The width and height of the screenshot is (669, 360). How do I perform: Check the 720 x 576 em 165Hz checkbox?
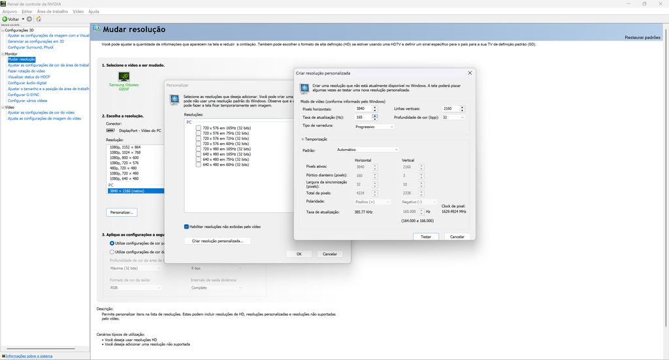click(x=199, y=128)
